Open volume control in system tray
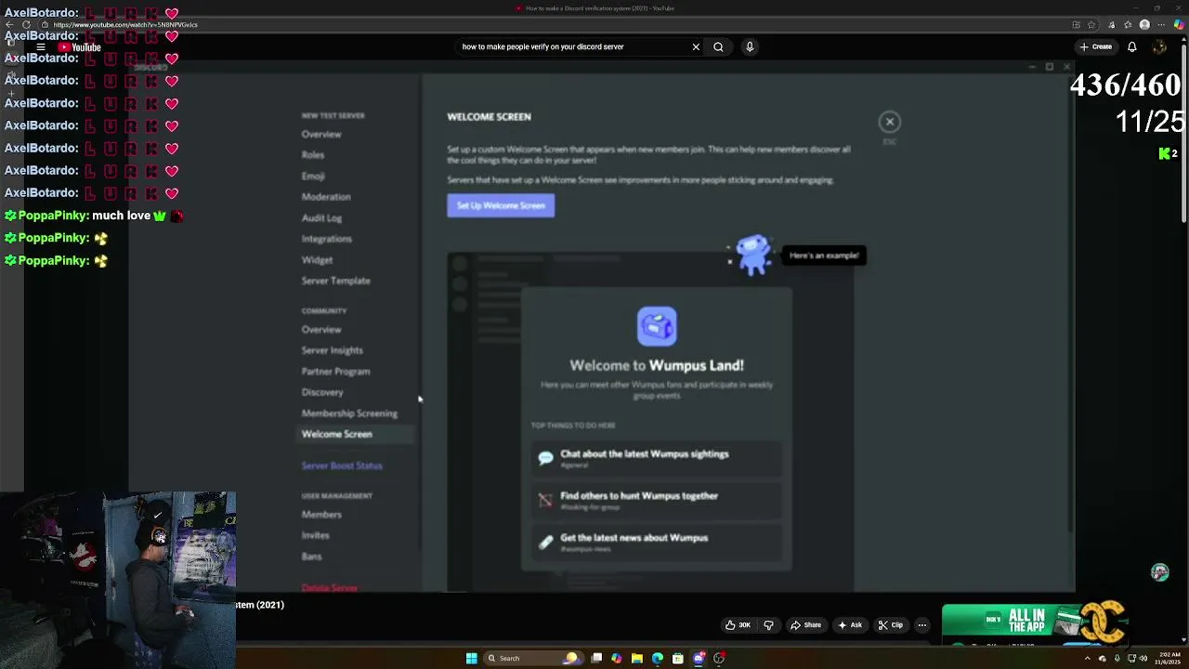1189x669 pixels. [x=1143, y=658]
